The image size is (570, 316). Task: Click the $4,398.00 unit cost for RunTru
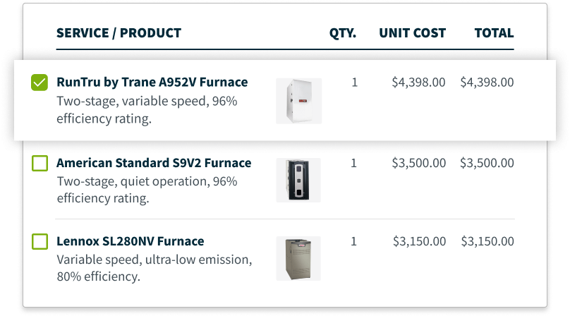click(418, 83)
